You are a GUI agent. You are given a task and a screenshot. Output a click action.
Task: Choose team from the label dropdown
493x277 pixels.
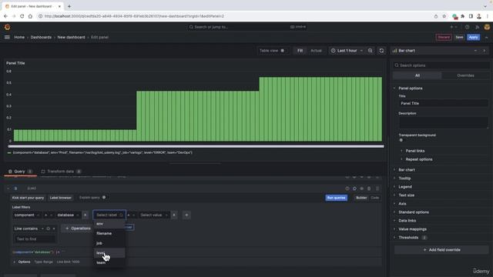click(109, 262)
